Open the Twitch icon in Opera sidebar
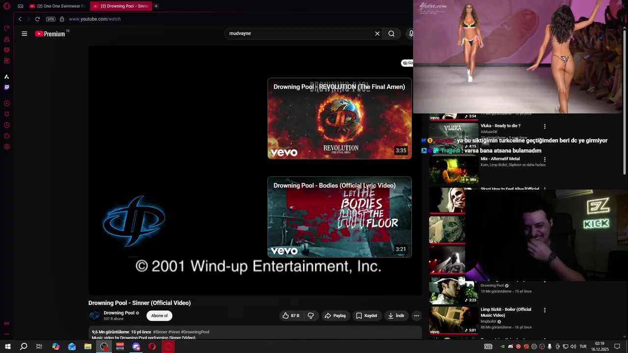Image resolution: width=628 pixels, height=353 pixels. tap(6, 87)
